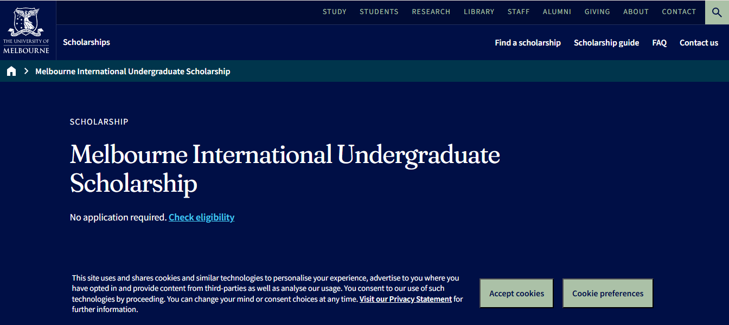This screenshot has width=729, height=325.
Task: Open the STUDY menu
Action: 334,11
